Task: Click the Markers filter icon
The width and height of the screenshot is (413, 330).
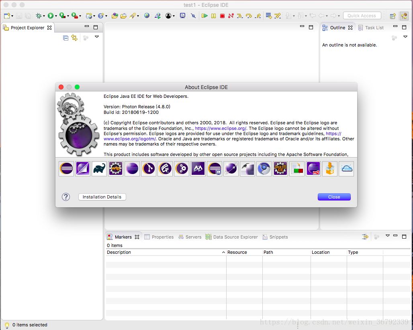Action: click(365, 237)
